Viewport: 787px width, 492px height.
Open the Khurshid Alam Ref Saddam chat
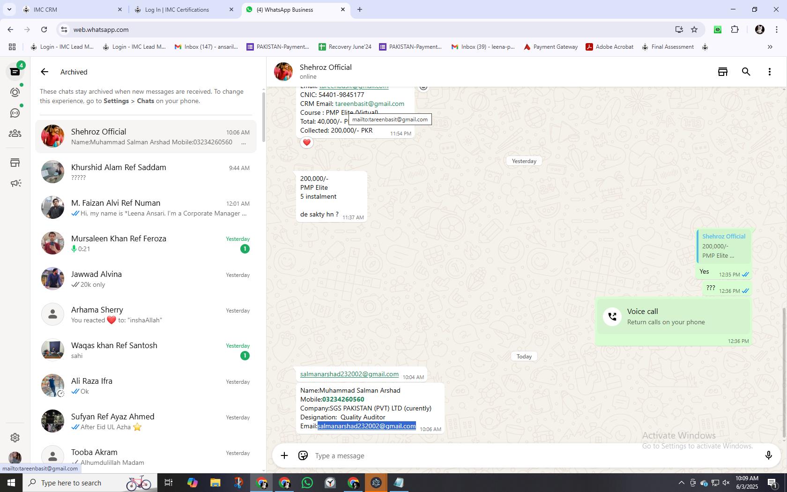(x=146, y=172)
